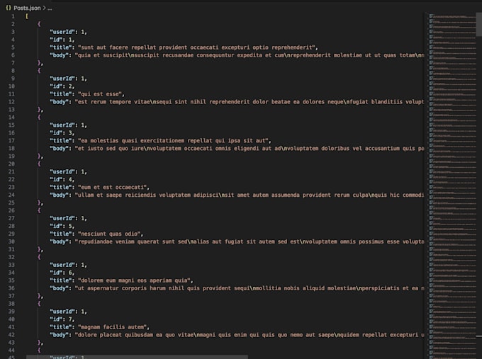Click the "id": 5 line

62,226
